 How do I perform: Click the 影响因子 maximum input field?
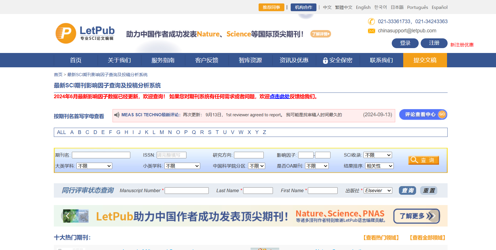coord(323,155)
